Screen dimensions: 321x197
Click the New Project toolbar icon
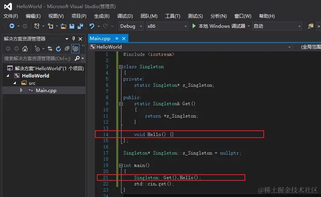37,26
